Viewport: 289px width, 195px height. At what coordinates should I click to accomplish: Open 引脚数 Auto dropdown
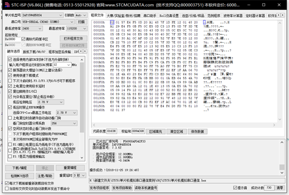(81, 15)
